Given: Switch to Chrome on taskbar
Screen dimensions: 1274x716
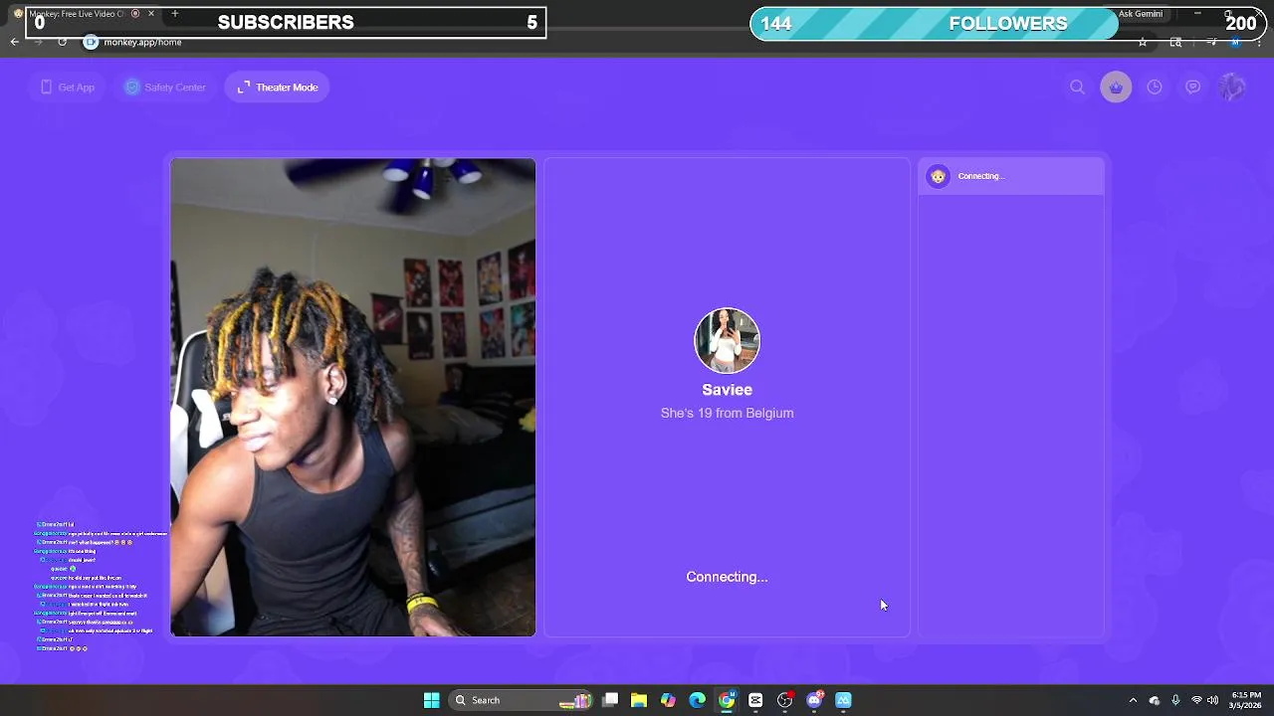Looking at the screenshot, I should point(727,700).
